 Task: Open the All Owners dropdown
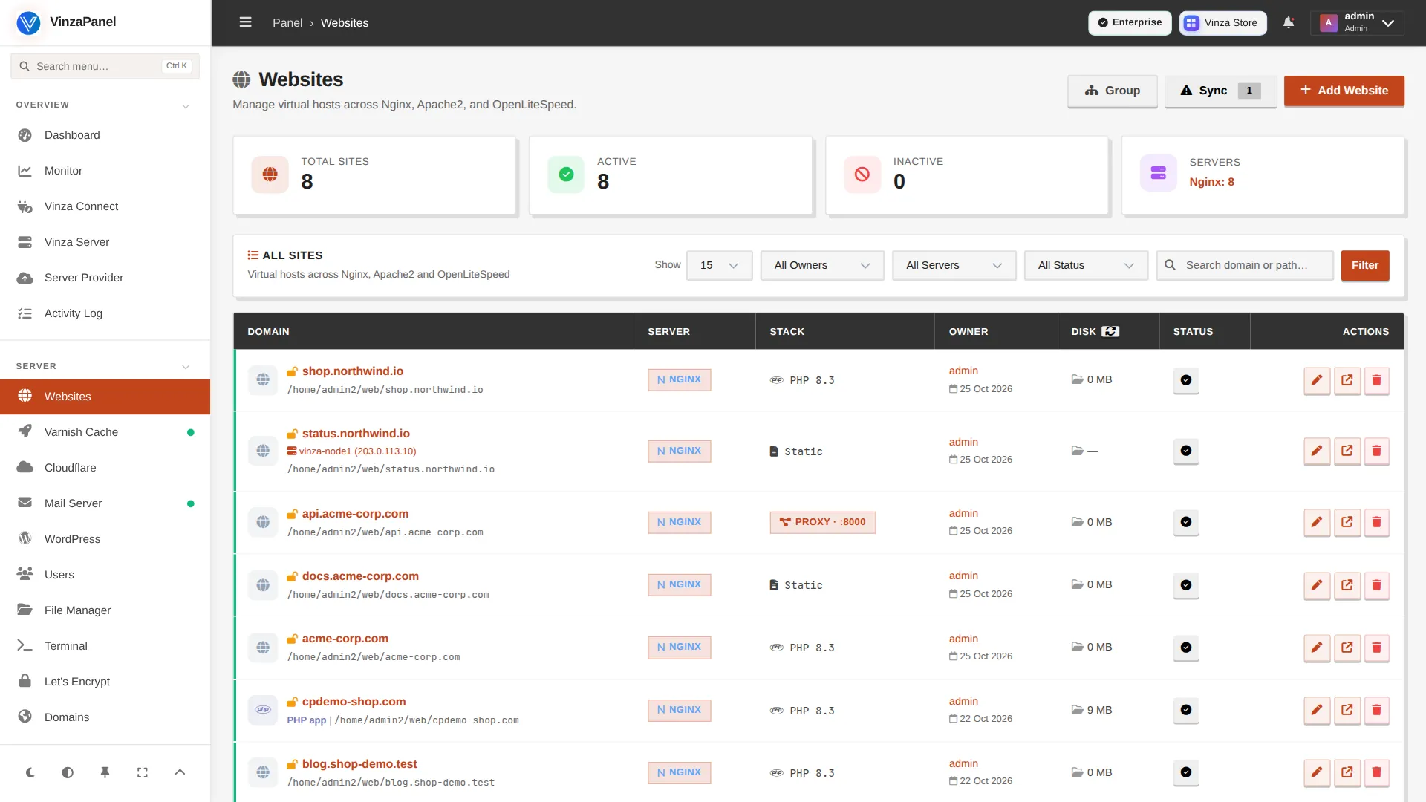click(x=822, y=265)
